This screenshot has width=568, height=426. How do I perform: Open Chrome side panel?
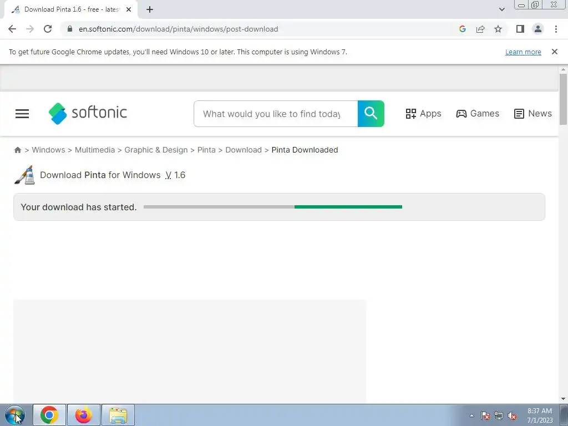(x=520, y=29)
